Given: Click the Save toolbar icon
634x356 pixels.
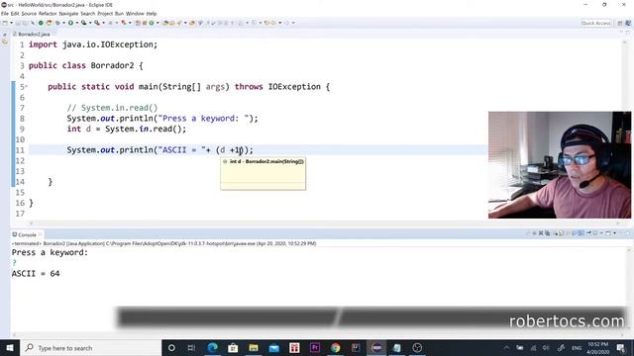Looking at the screenshot, I should coord(18,23).
